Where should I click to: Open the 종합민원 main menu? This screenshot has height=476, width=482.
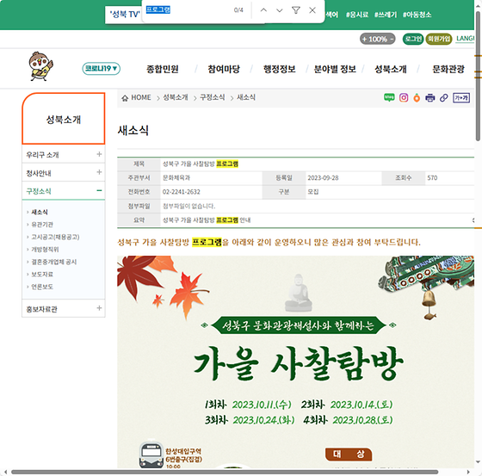click(x=163, y=69)
